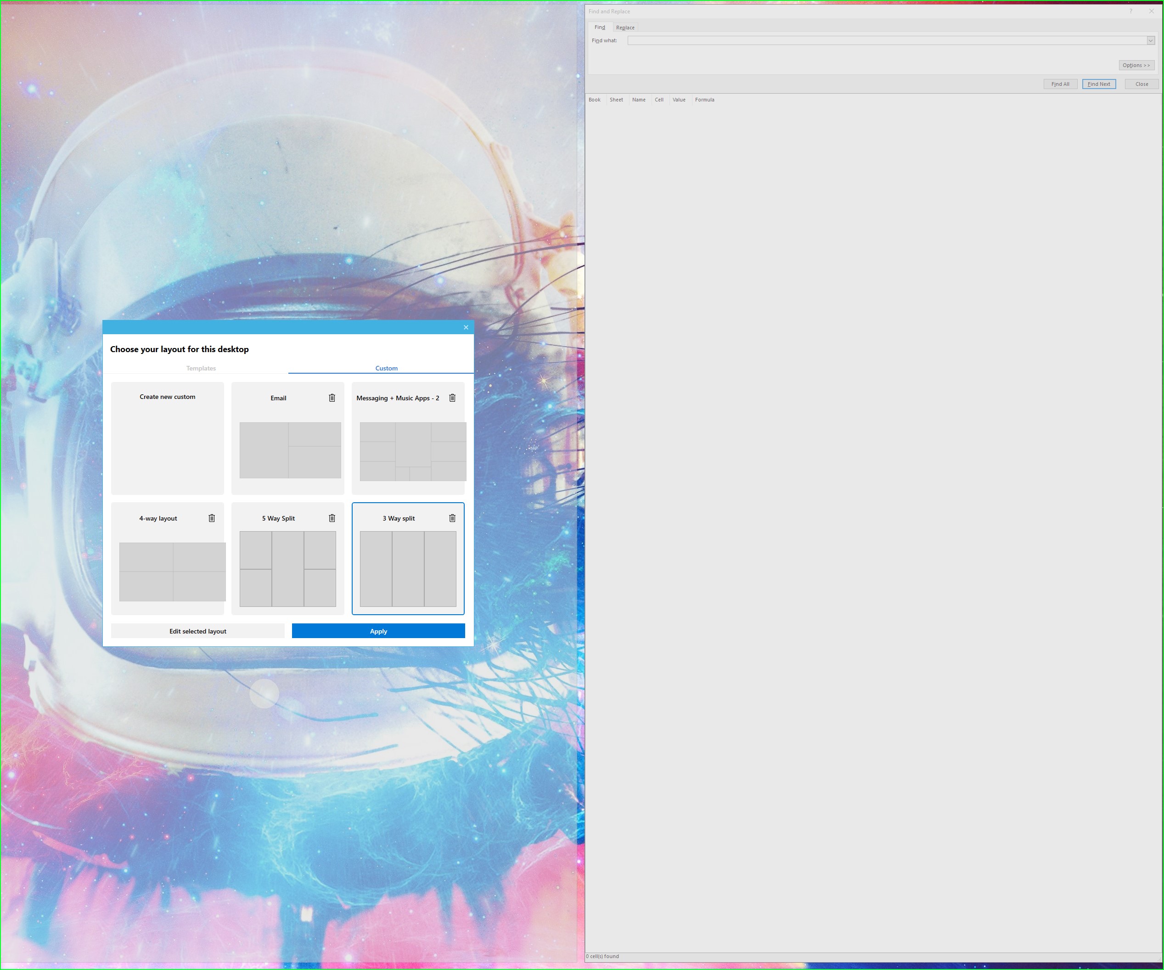Select the 4-way layout preview
This screenshot has width=1164, height=970.
172,572
